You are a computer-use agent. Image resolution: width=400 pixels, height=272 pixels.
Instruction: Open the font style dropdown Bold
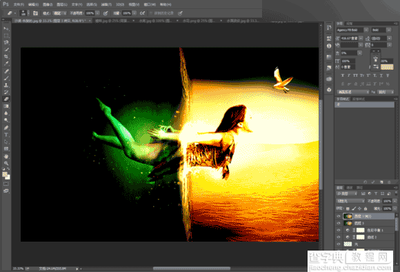click(389, 30)
